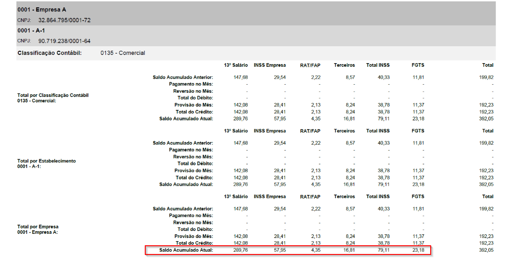Click the "Total por Estabelecimento" section label
This screenshot has height=270, width=509.
[x=46, y=161]
